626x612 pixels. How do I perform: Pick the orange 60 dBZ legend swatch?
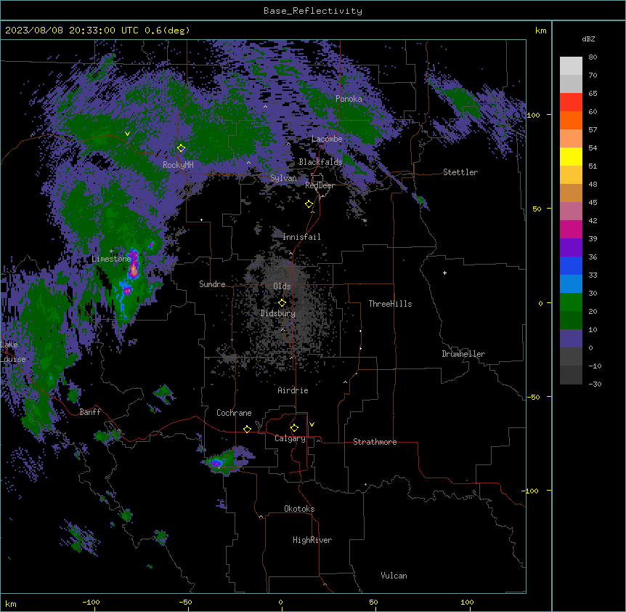(571, 120)
